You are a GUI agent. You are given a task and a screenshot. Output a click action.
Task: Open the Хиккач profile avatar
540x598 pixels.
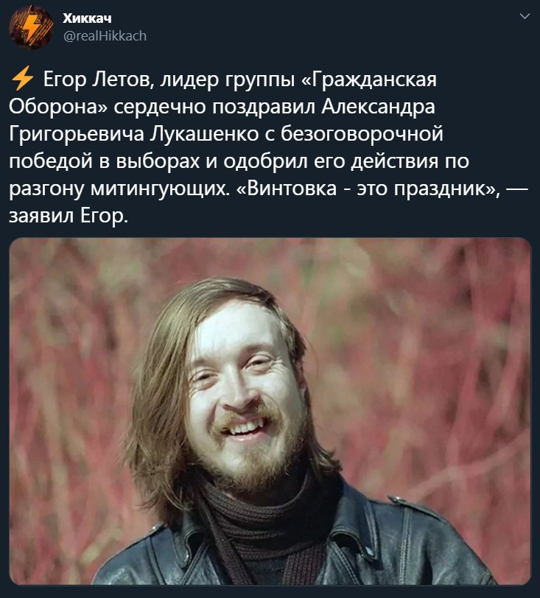(31, 27)
